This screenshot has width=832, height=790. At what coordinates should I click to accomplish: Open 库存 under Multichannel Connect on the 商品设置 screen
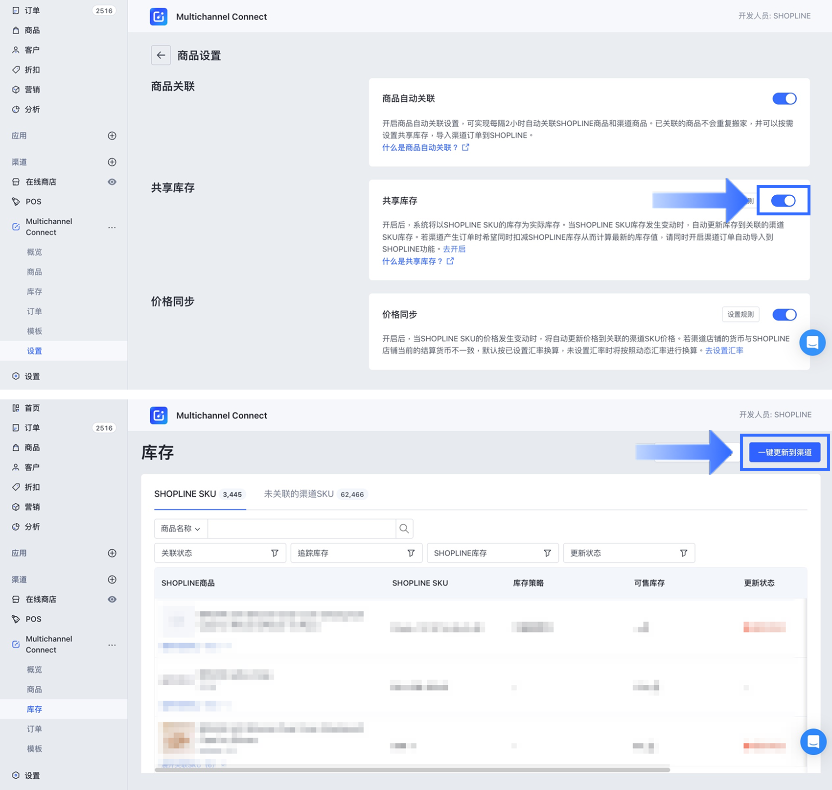point(34,292)
